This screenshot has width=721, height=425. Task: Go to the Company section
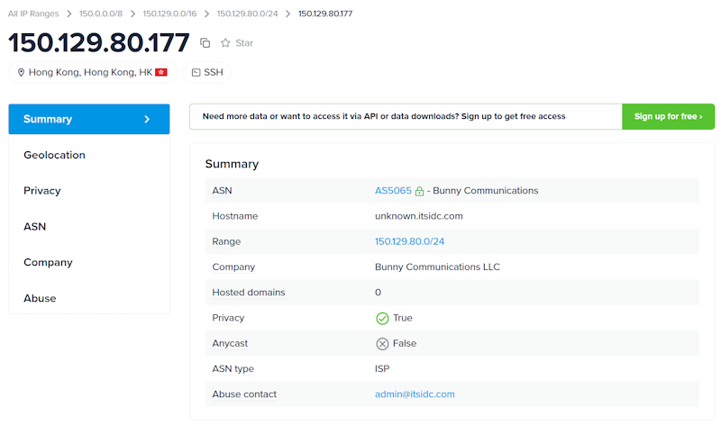click(48, 263)
